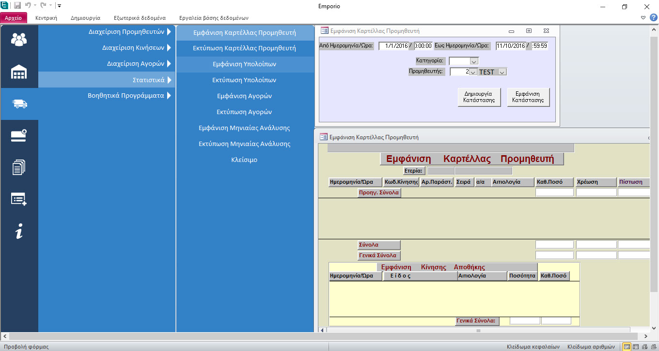Choose Εκτύπωση Καρτέλλας Προμηθευτή menu item
This screenshot has width=659, height=351.
coord(244,48)
